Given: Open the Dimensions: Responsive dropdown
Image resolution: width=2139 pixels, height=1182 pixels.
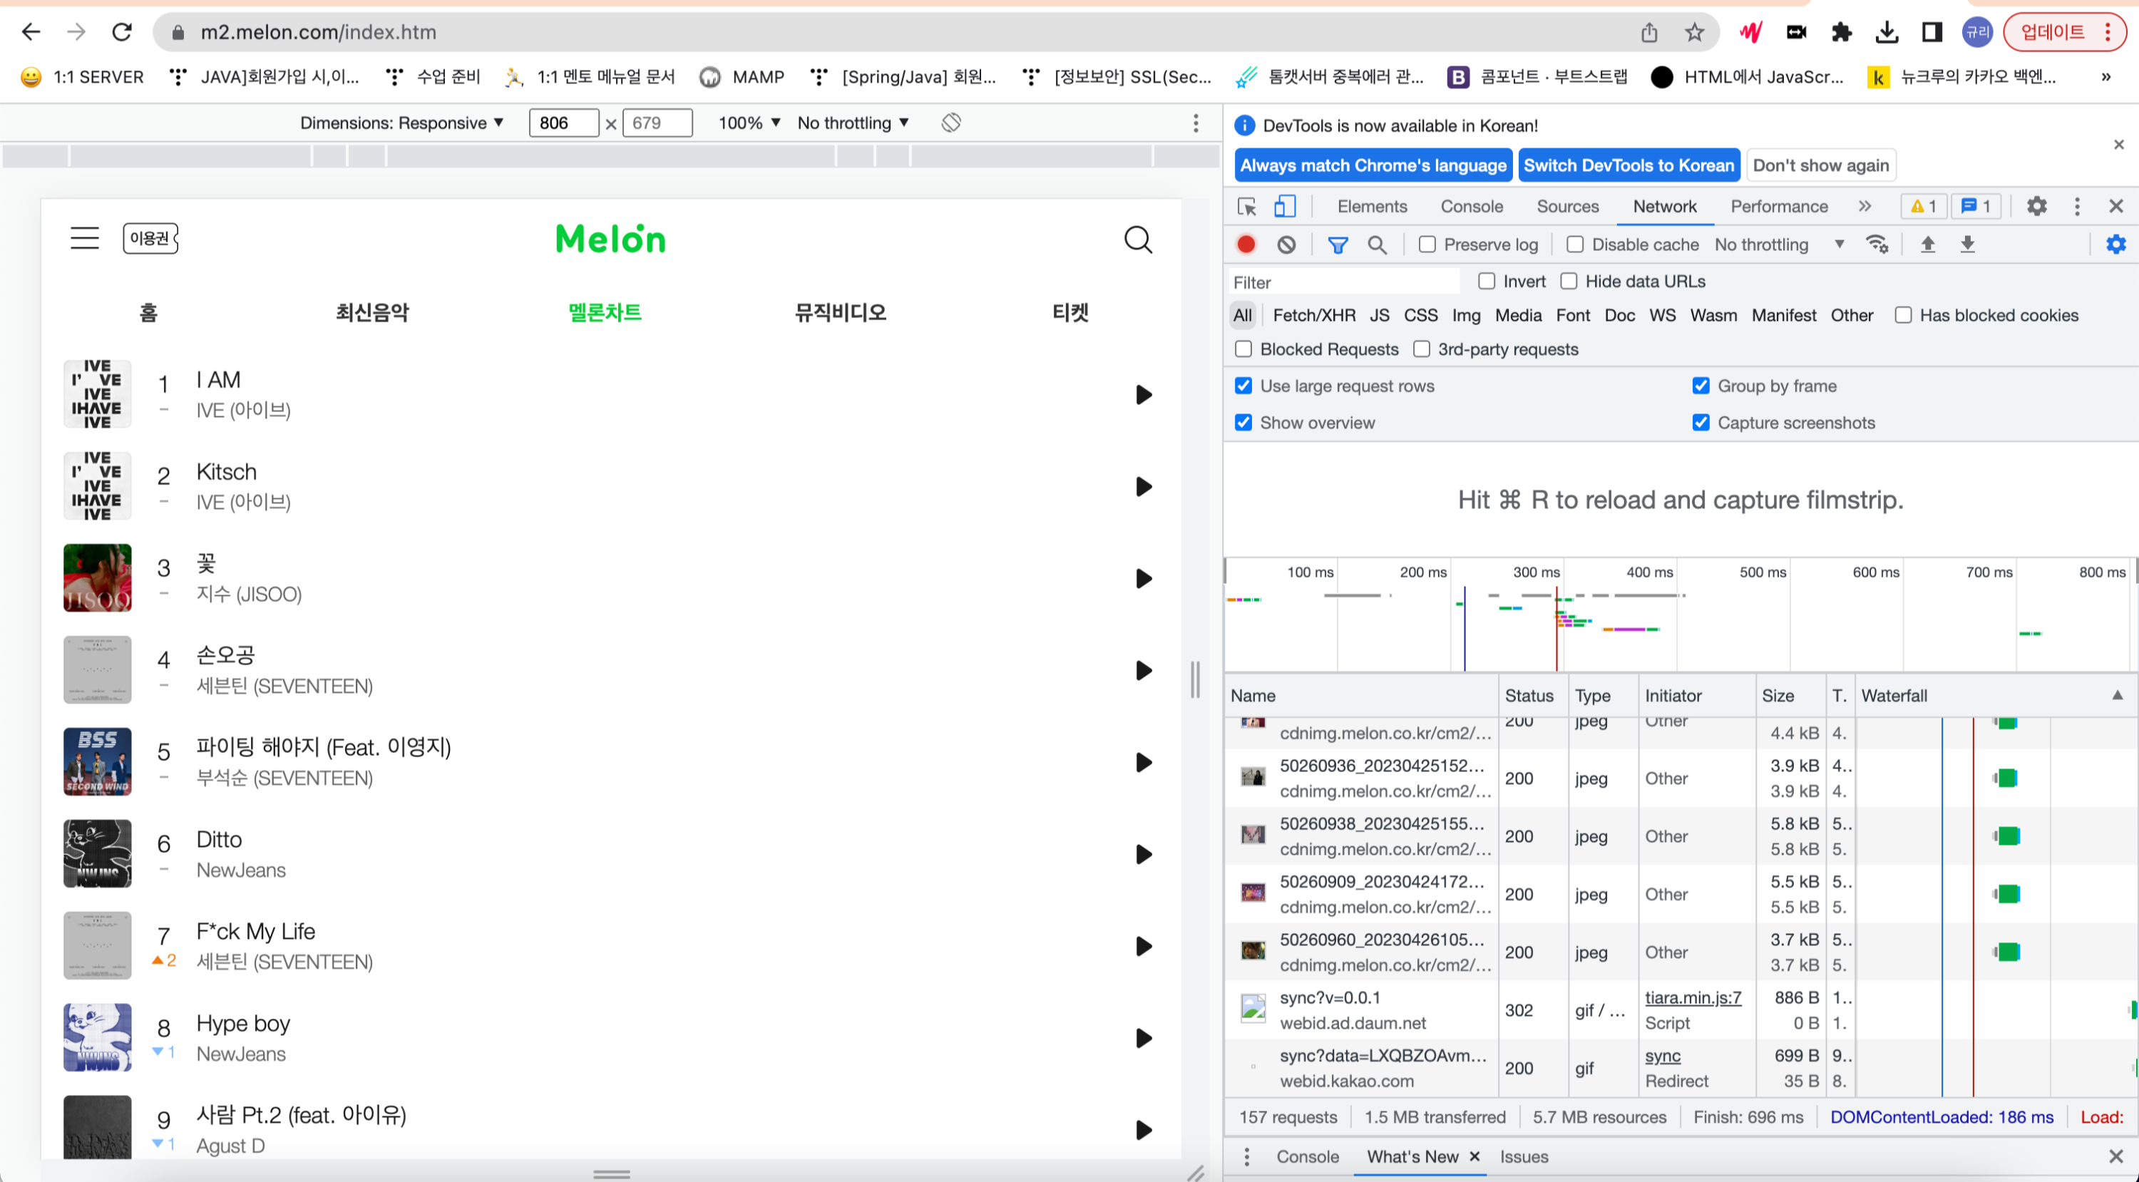Looking at the screenshot, I should pos(402,123).
